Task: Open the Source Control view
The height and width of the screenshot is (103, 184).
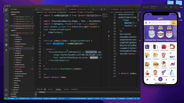Action: point(6,20)
